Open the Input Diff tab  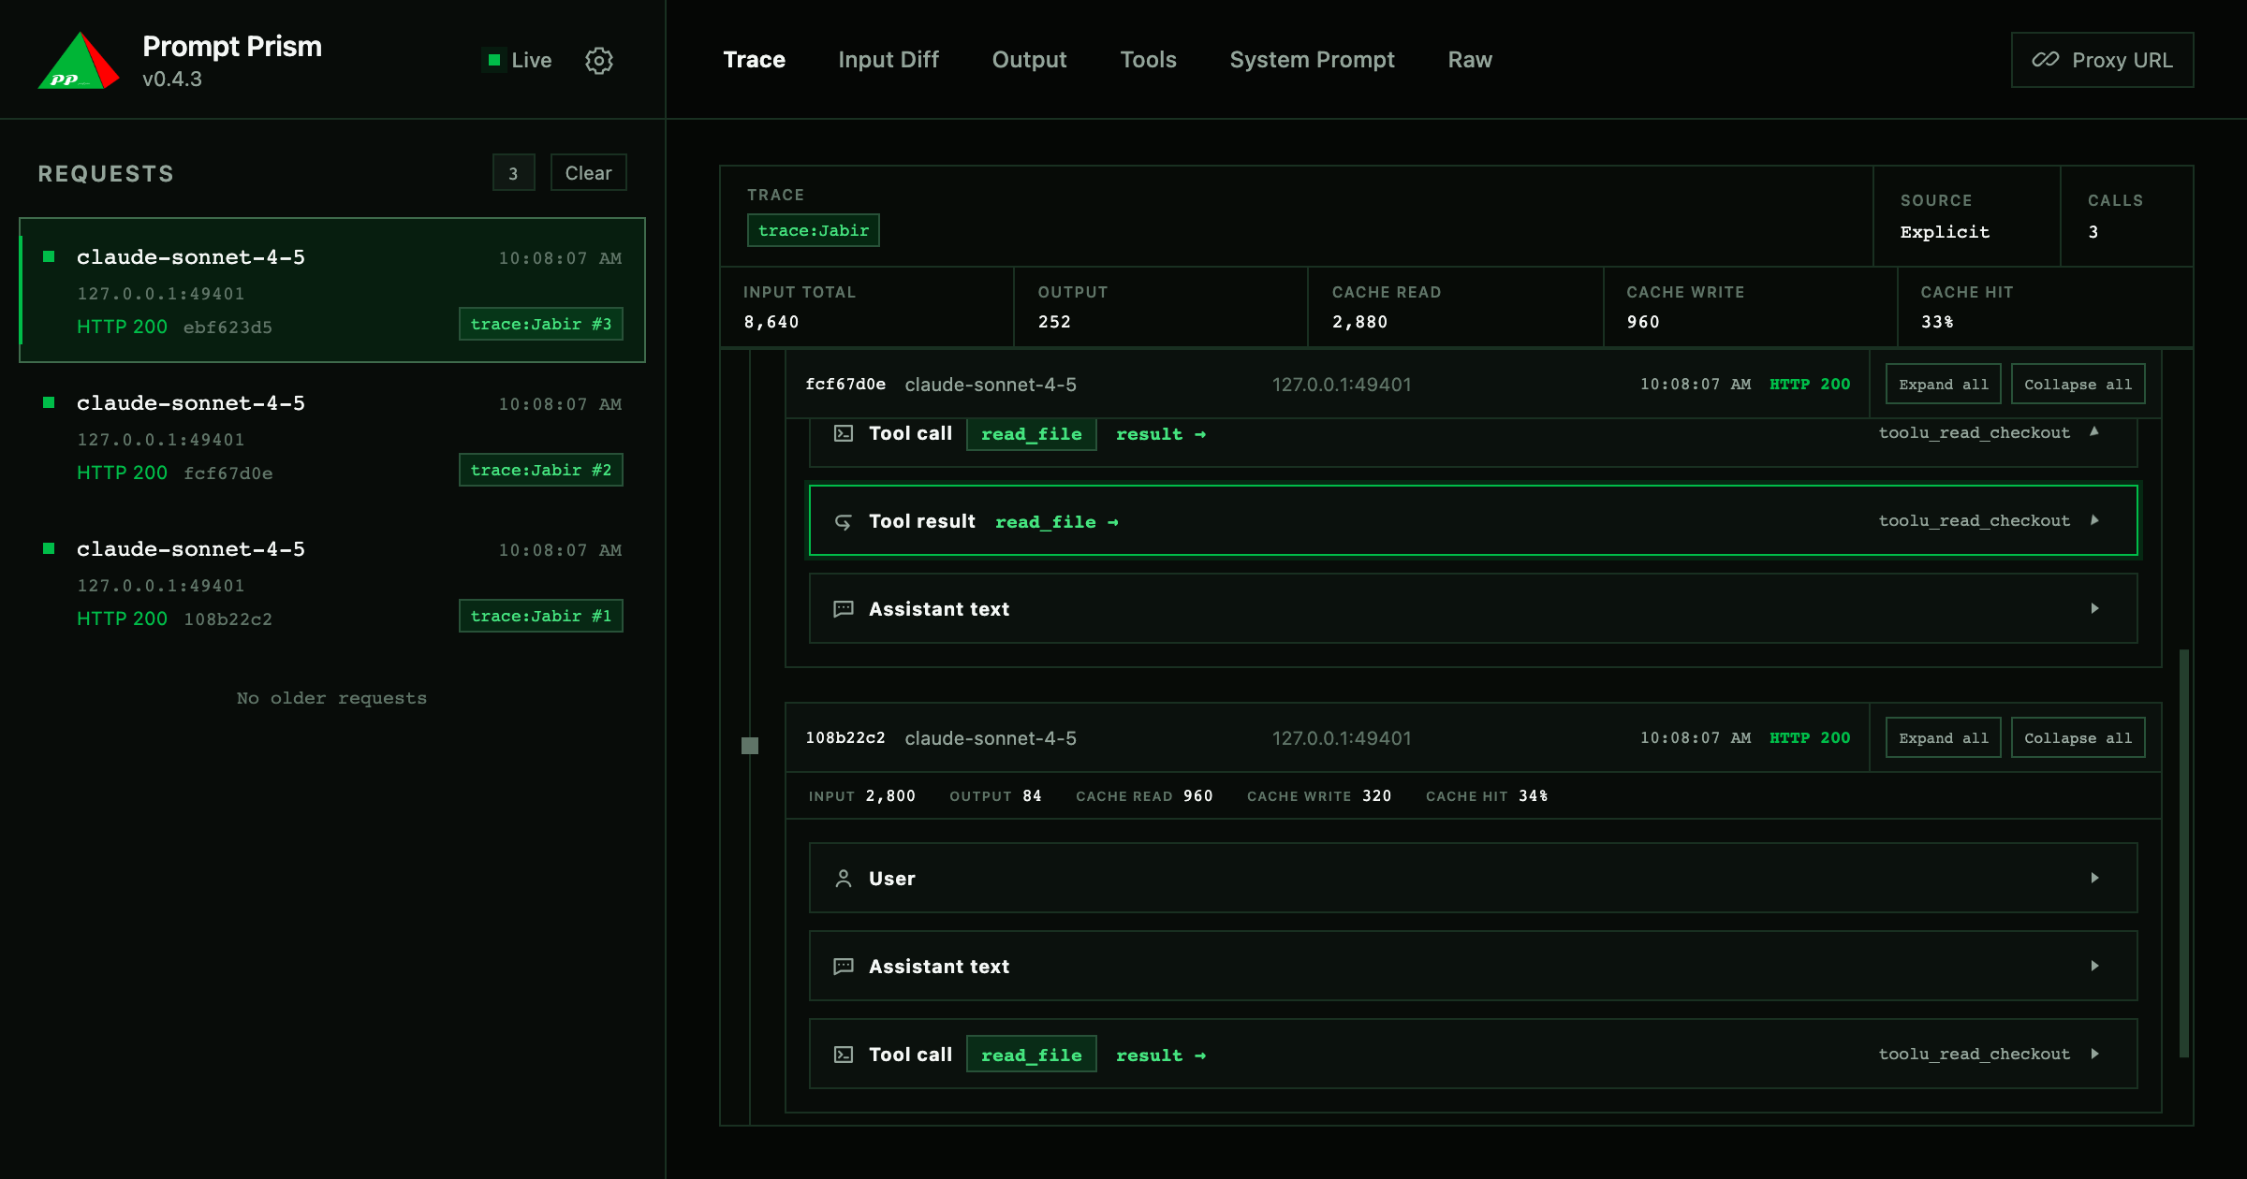click(x=888, y=60)
